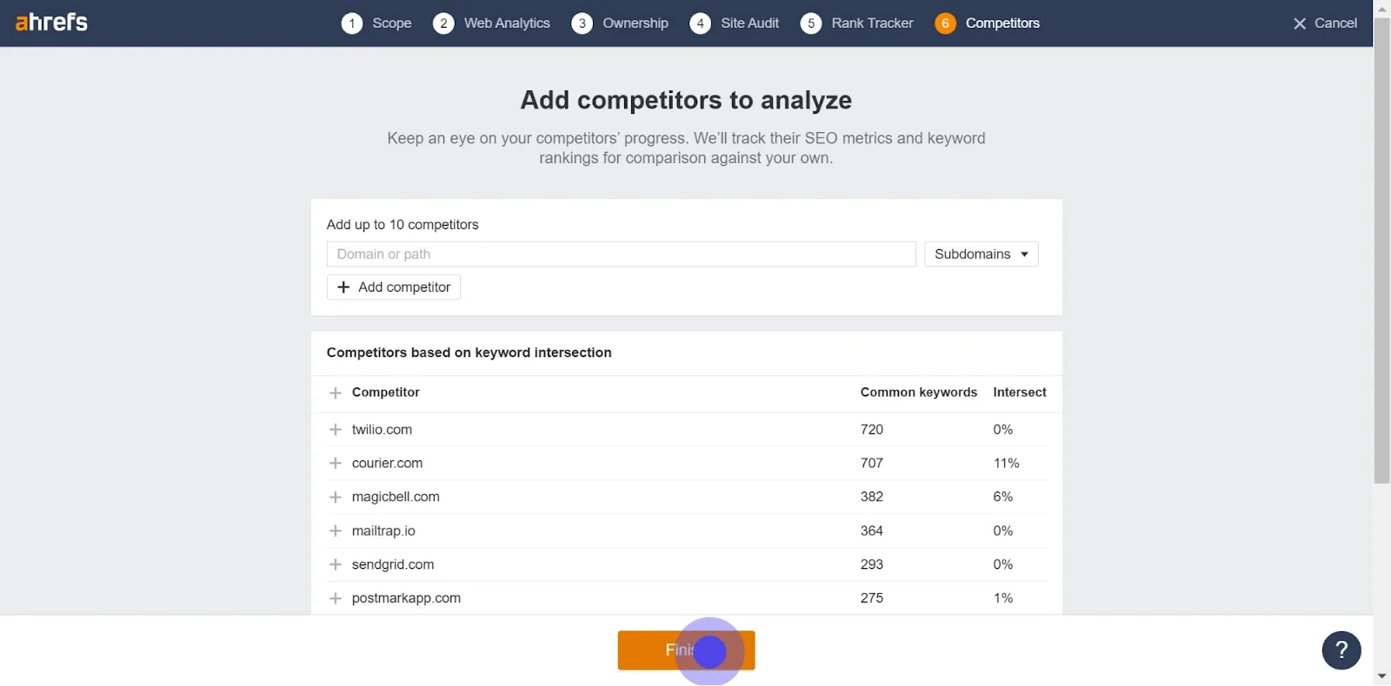The height and width of the screenshot is (686, 1391).
Task: Select the magicbell.com row text
Action: pyautogui.click(x=396, y=498)
